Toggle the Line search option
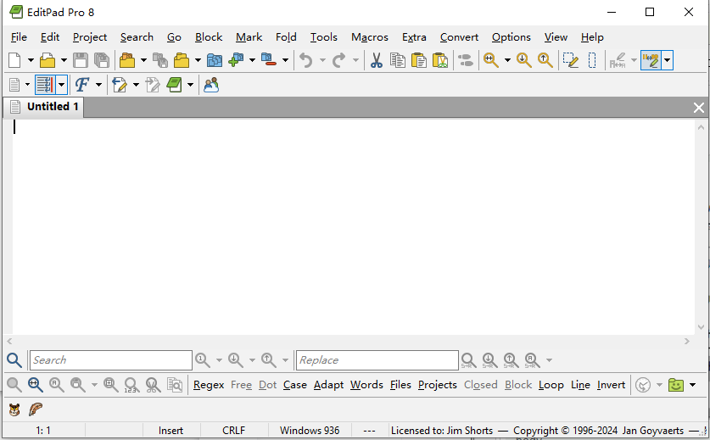The width and height of the screenshot is (710, 440). [580, 385]
